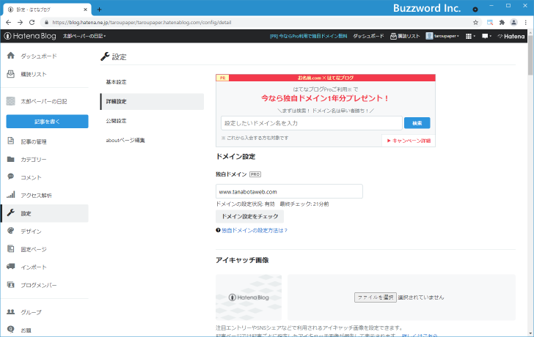The image size is (534, 337).
Task: Click the 設定 wrench icon in sidebar
Action: click(11, 213)
